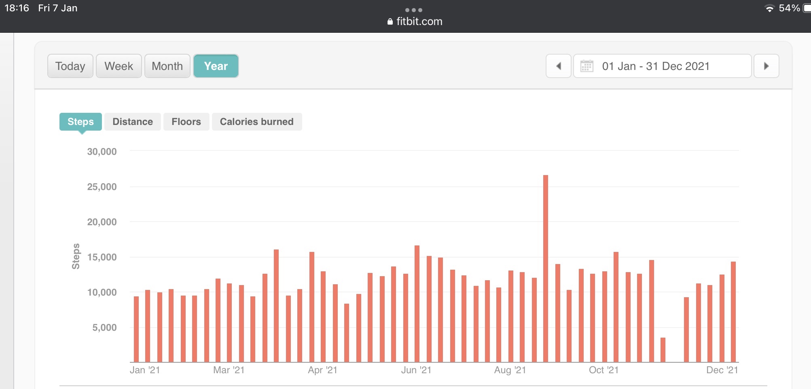Switch to the Today view
Viewport: 811px width, 389px height.
pos(70,66)
